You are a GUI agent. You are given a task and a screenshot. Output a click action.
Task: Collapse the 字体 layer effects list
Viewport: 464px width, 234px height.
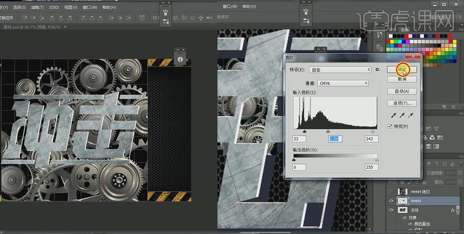(457, 210)
